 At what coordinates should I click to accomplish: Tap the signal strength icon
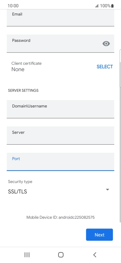[97, 6]
